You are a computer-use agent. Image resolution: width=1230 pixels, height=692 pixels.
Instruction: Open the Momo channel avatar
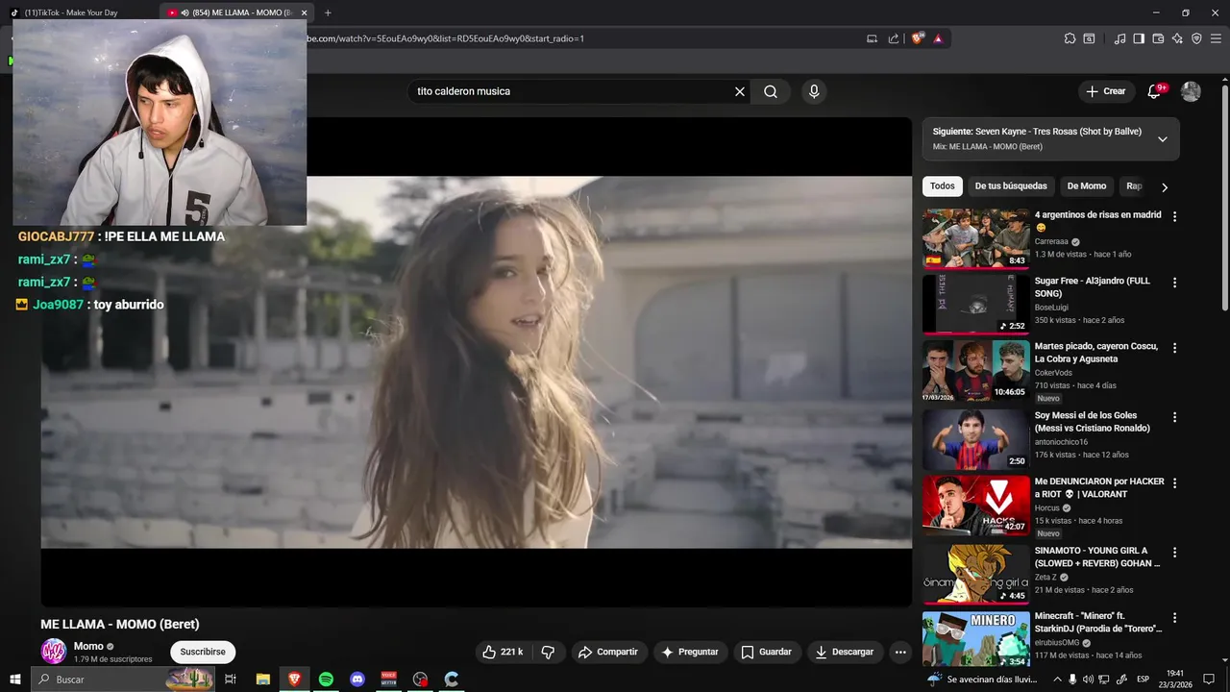[x=54, y=652]
